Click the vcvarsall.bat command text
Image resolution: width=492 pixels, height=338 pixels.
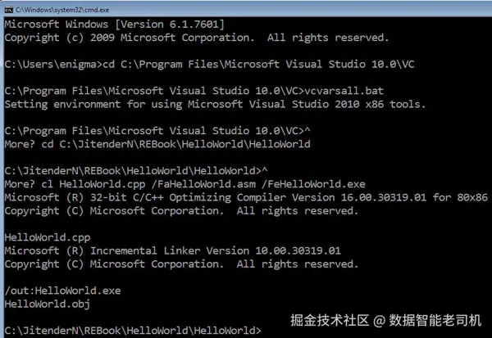(344, 91)
